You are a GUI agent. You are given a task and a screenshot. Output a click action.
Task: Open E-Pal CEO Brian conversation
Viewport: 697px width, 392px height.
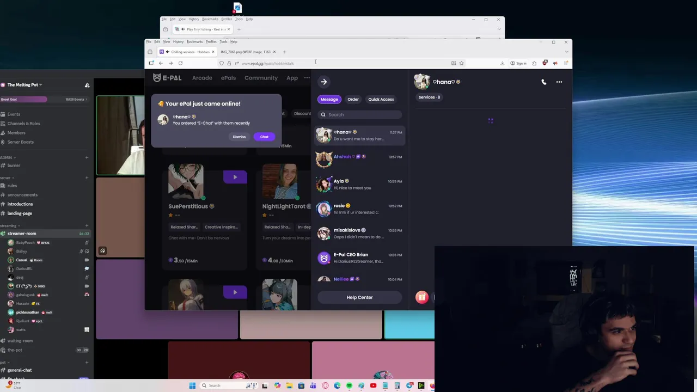(360, 258)
